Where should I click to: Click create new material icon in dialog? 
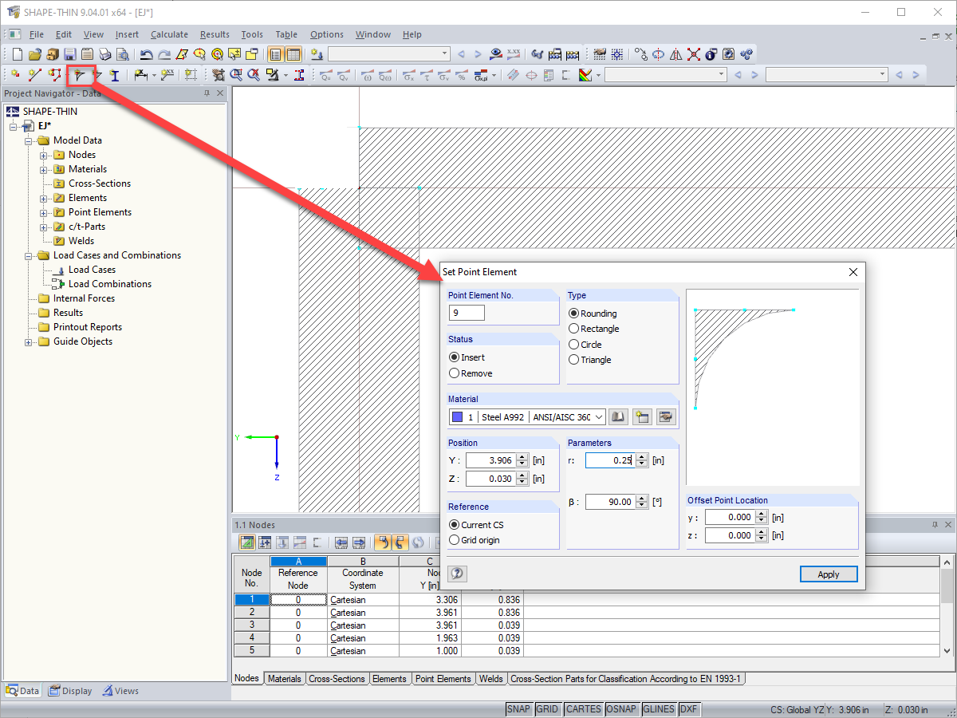pos(642,416)
